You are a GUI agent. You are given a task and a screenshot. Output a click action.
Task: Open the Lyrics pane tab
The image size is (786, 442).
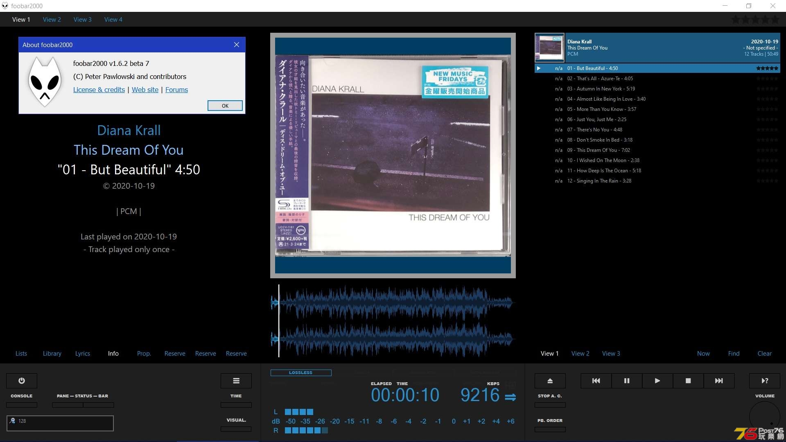tap(83, 354)
